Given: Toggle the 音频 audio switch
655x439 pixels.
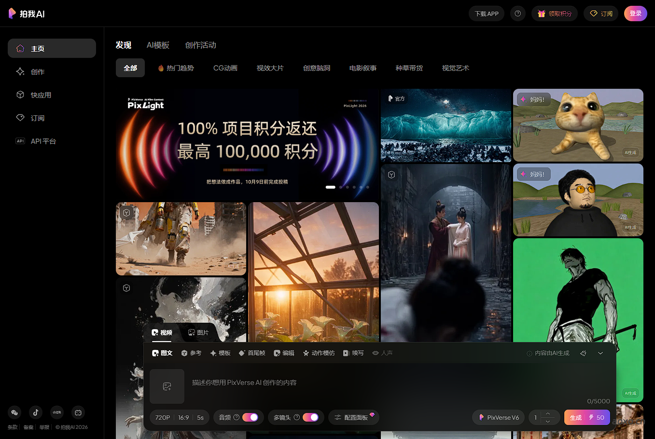Looking at the screenshot, I should point(250,417).
